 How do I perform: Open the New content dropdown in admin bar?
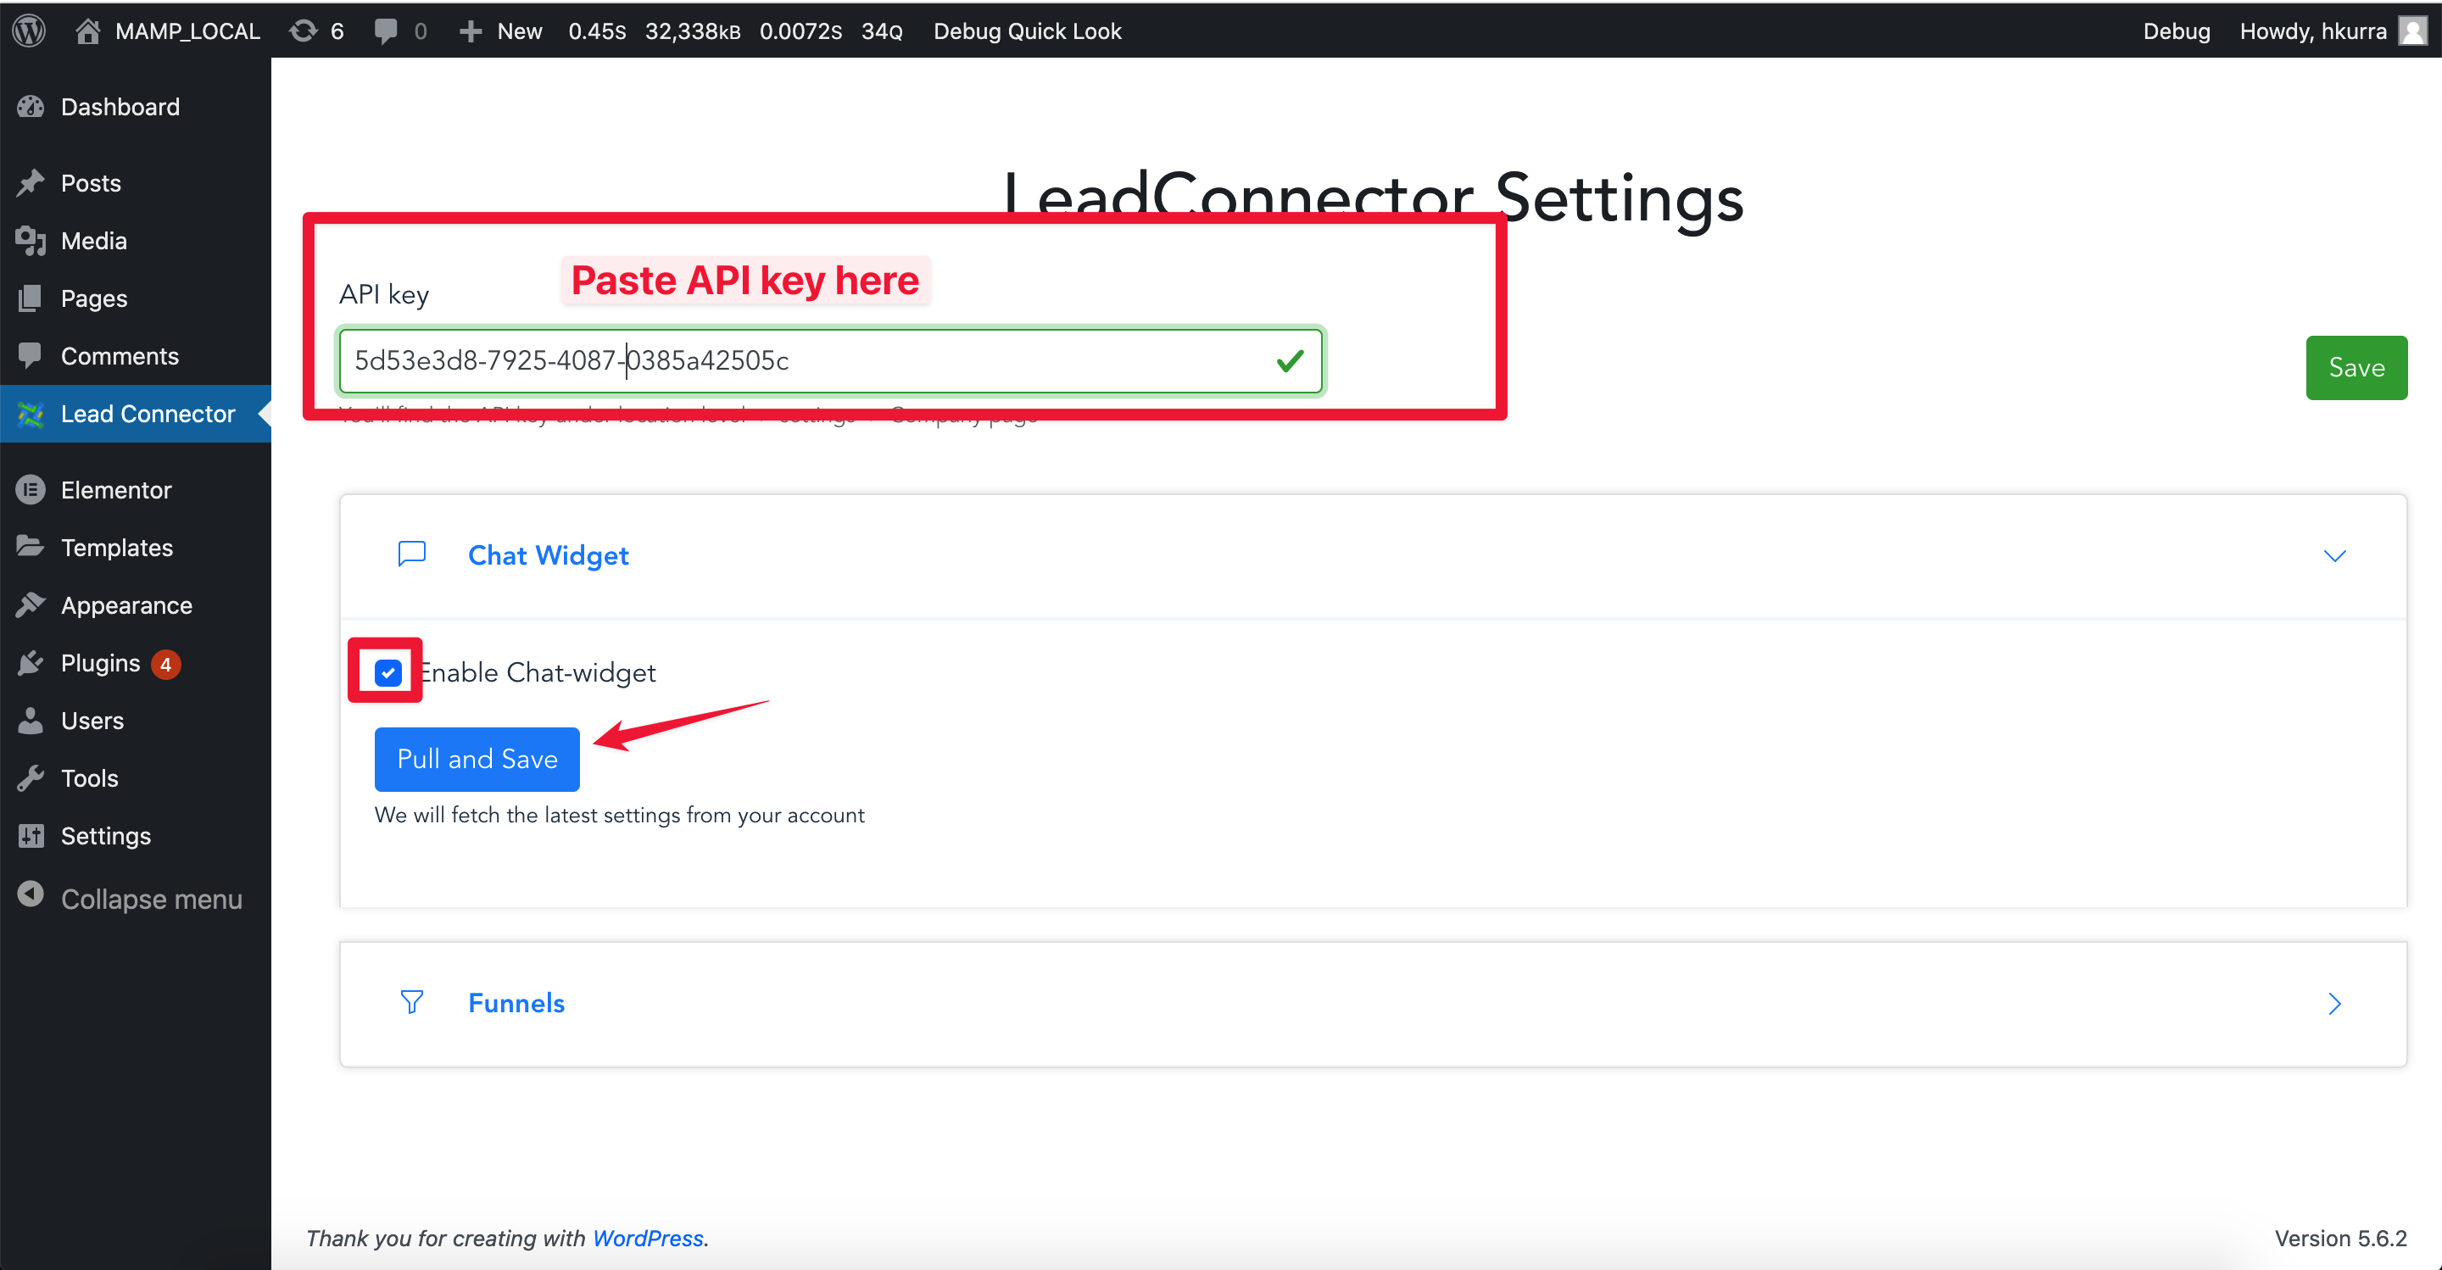[500, 31]
